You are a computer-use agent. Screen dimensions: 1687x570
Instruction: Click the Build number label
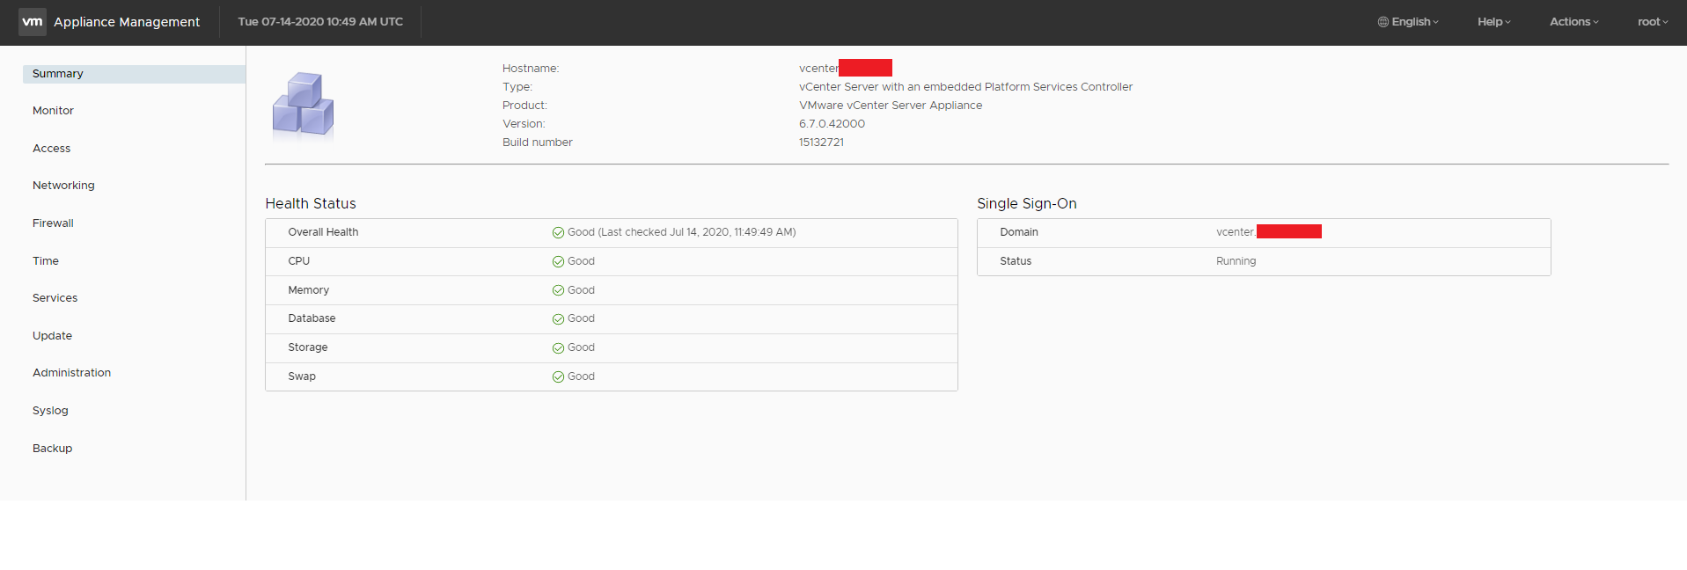click(538, 142)
